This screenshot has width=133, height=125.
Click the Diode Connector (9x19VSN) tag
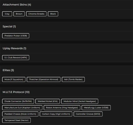[x=18, y=101]
